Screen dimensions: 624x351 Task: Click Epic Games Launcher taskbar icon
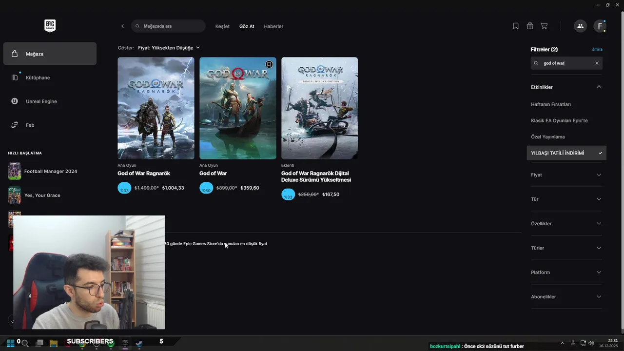coord(125,343)
